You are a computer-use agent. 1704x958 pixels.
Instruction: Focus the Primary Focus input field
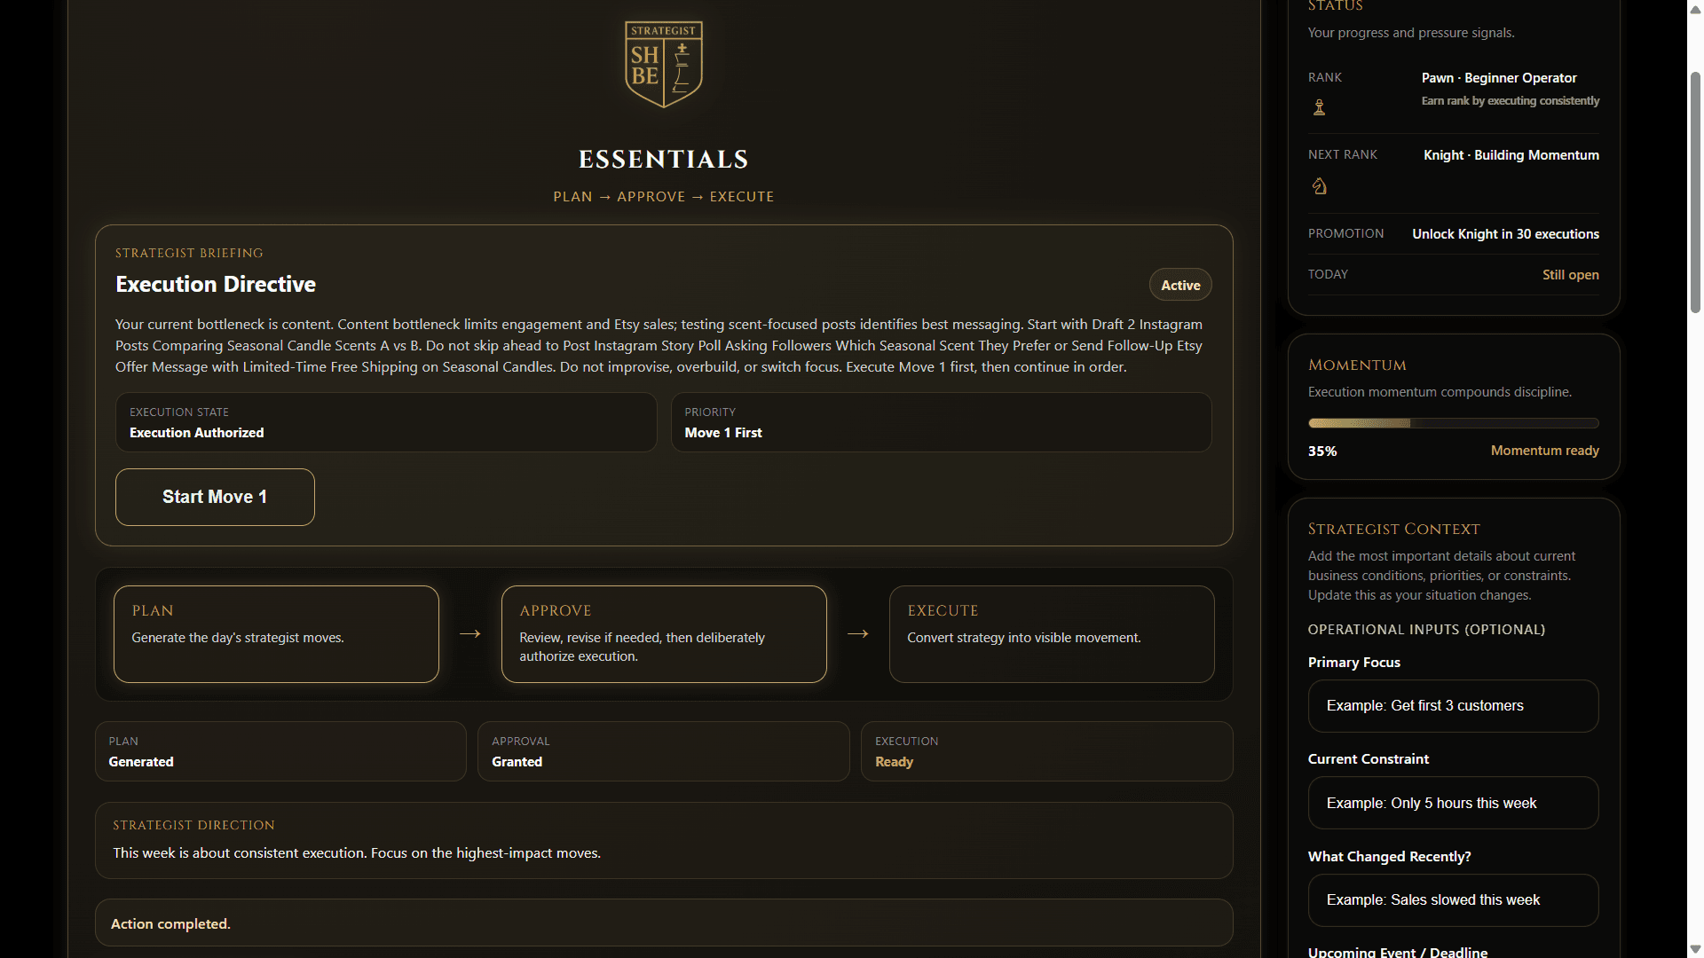1453,706
